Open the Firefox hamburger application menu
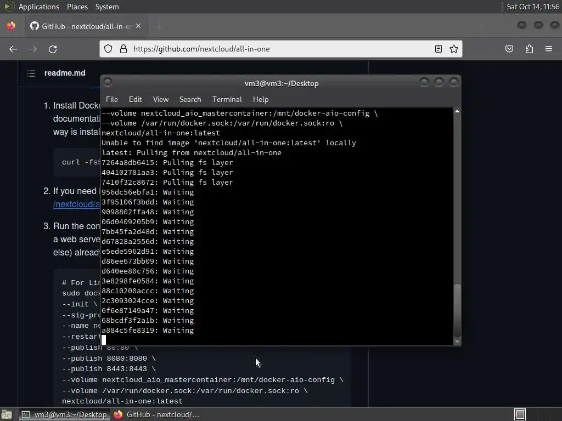Screen dimensions: 562x421 click(549, 49)
